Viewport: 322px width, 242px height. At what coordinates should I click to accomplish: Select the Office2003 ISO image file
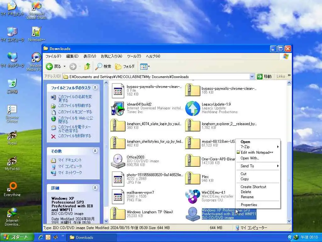[x=135, y=161]
